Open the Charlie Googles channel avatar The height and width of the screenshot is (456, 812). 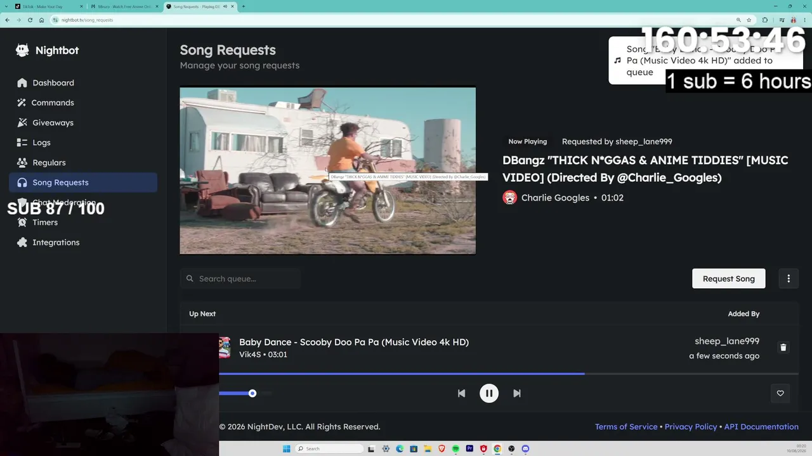tap(509, 198)
